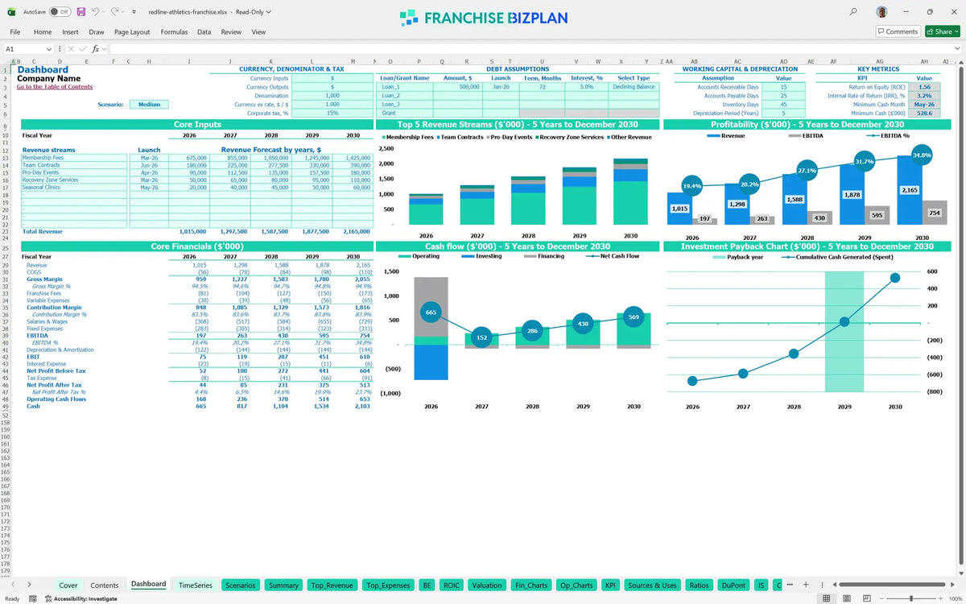Open the File menu
966x604 pixels.
click(x=14, y=32)
